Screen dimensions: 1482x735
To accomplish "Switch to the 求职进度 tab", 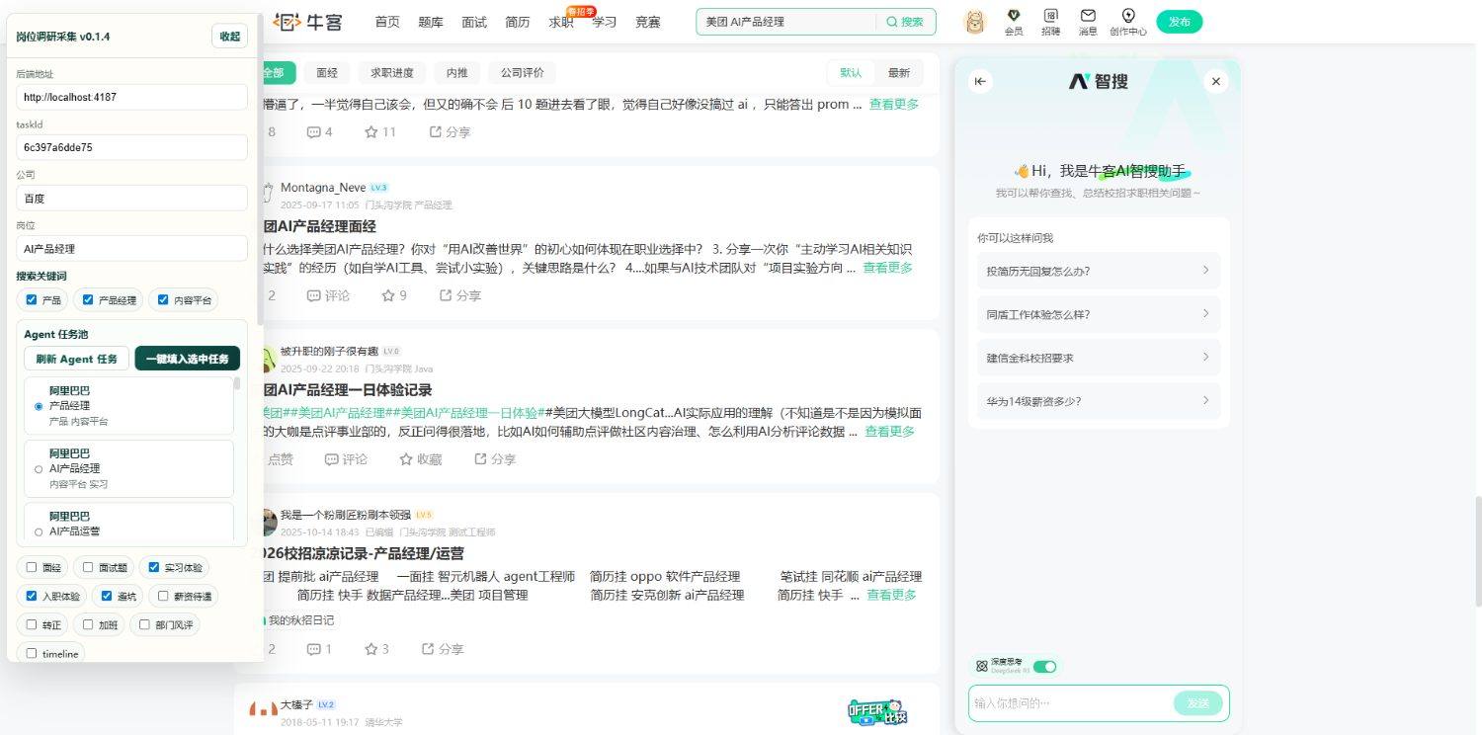I will click(392, 72).
